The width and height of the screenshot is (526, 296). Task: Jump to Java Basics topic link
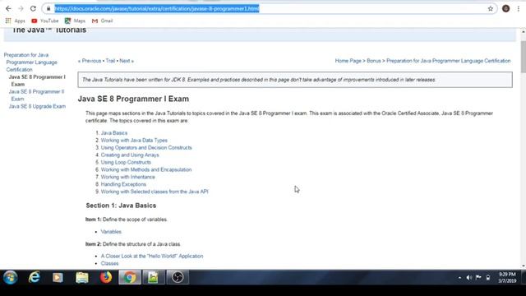coord(114,133)
